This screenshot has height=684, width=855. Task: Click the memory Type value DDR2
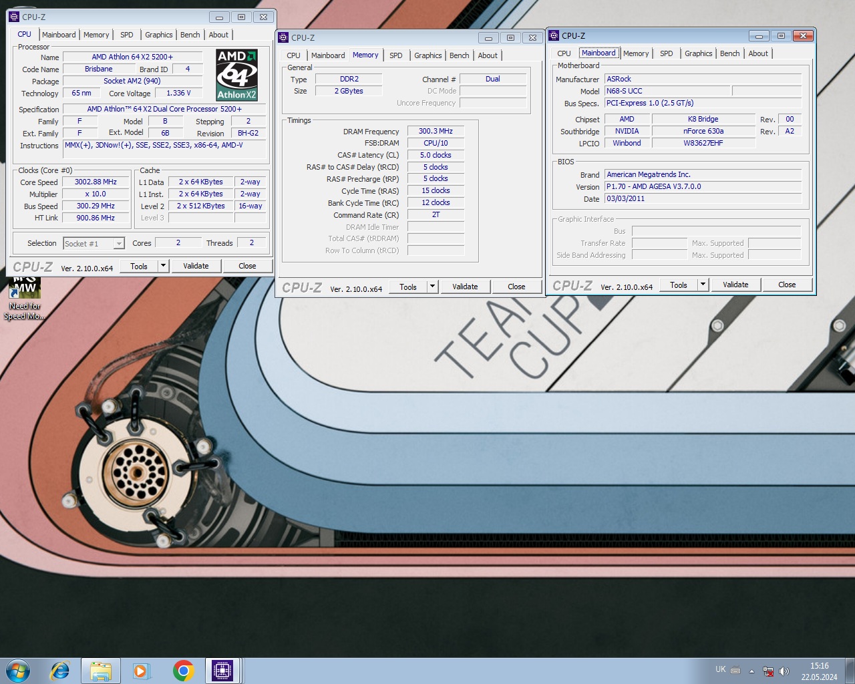(349, 79)
